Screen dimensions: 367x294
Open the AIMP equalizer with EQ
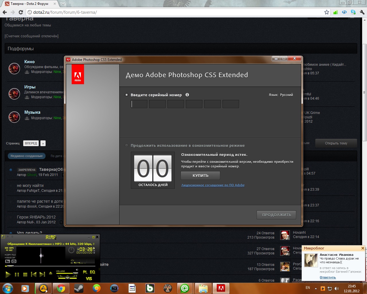pyautogui.click(x=92, y=272)
